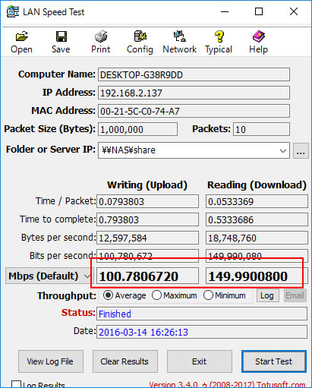This screenshot has width=312, height=388.
Task: Click the Log button
Action: point(268,295)
